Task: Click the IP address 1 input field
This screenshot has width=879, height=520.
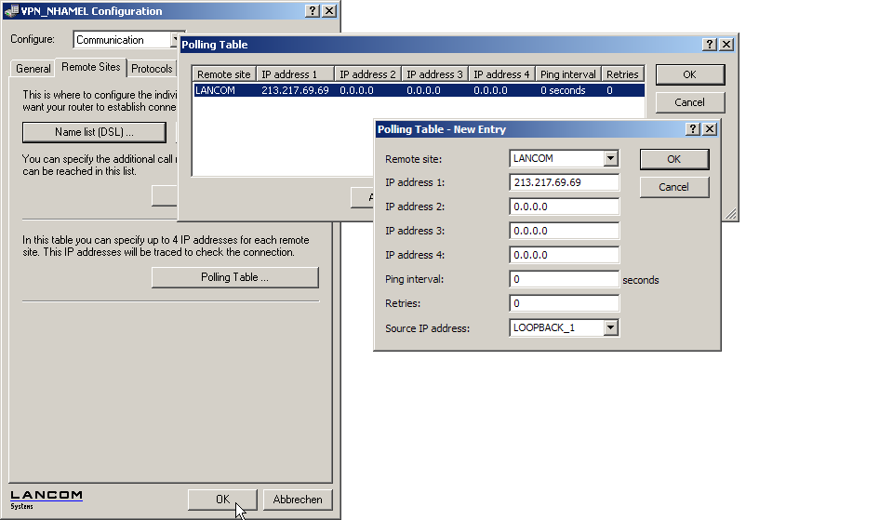Action: [x=565, y=182]
